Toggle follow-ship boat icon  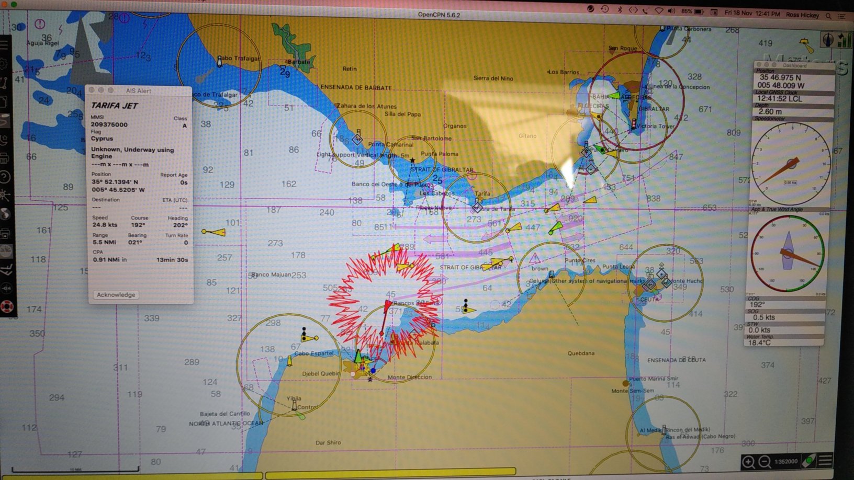point(809,461)
